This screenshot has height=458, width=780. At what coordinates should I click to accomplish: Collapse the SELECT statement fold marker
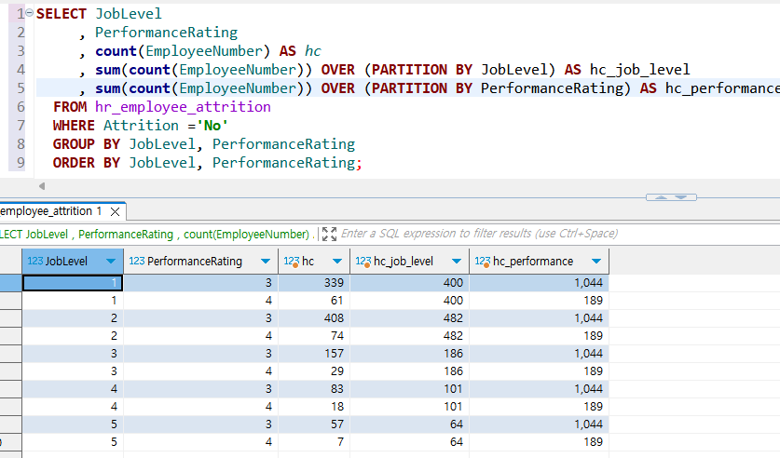[29, 13]
